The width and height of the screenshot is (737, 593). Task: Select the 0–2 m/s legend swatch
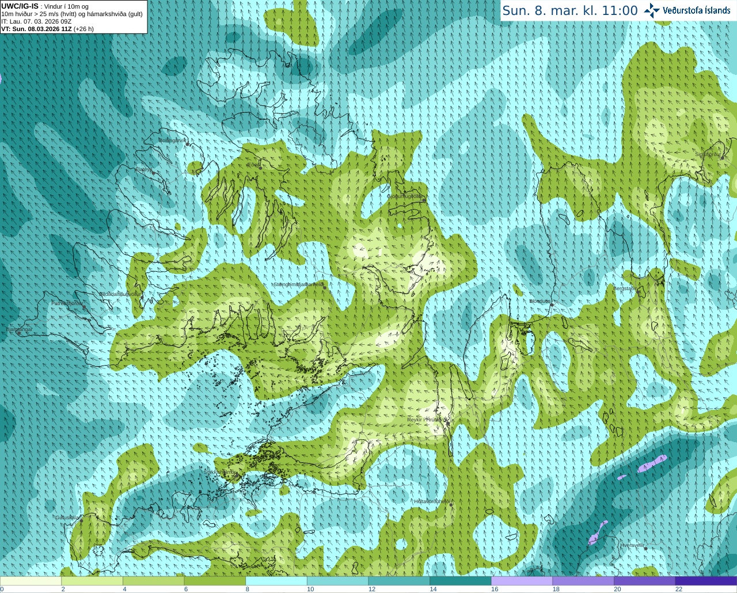click(x=31, y=581)
